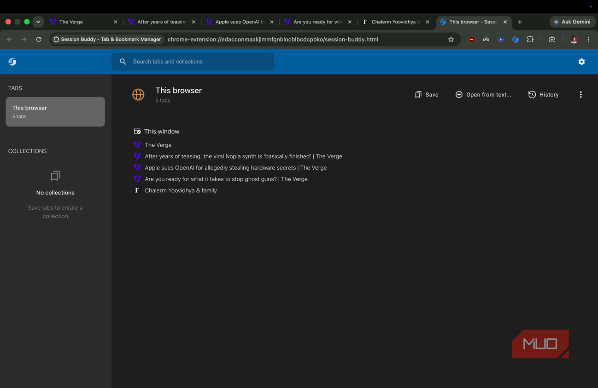This screenshot has width=598, height=388.
Task: Click Open from text button
Action: point(483,95)
